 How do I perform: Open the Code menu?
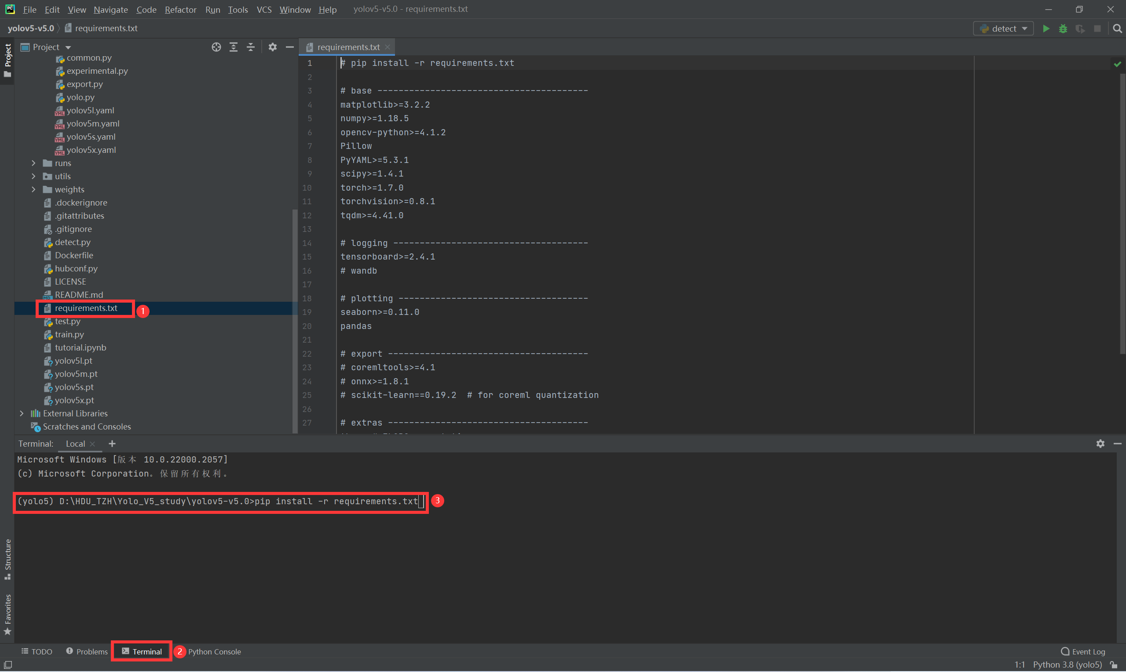coord(146,10)
